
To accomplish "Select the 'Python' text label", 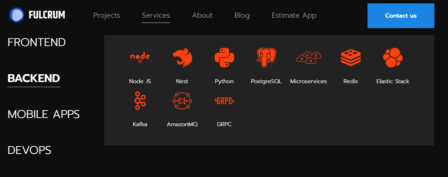I will [224, 81].
